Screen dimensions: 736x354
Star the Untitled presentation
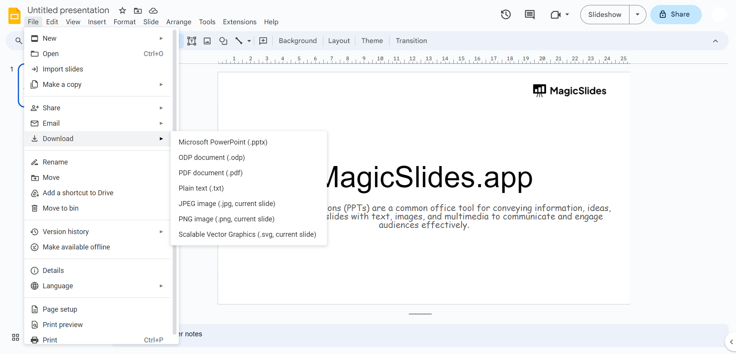(123, 11)
